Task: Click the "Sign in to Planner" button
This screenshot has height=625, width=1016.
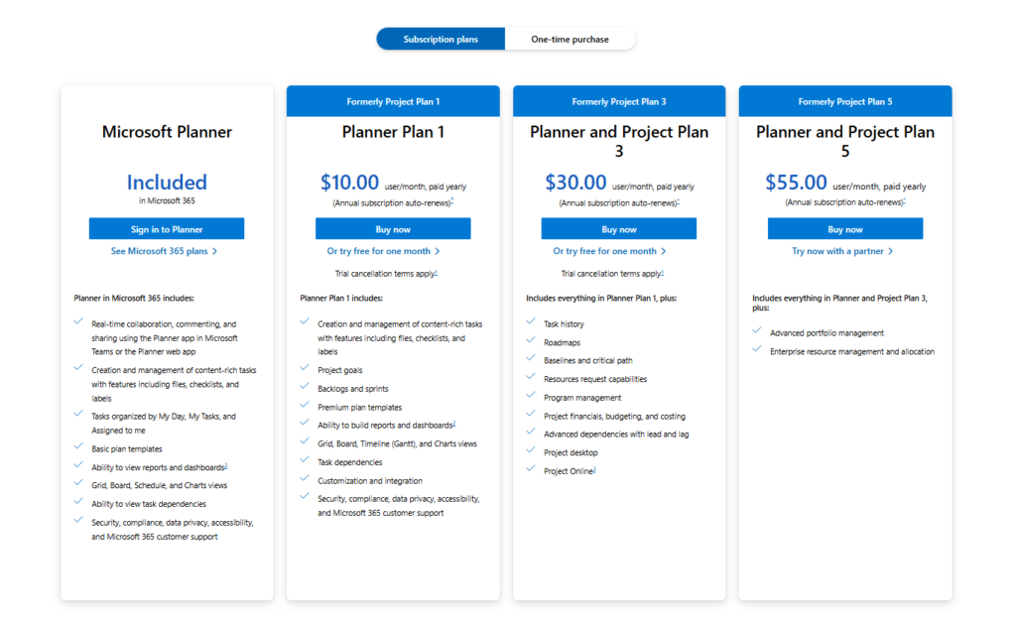Action: coord(166,228)
